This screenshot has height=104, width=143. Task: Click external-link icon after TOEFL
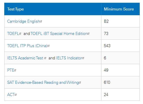tap(20, 34)
